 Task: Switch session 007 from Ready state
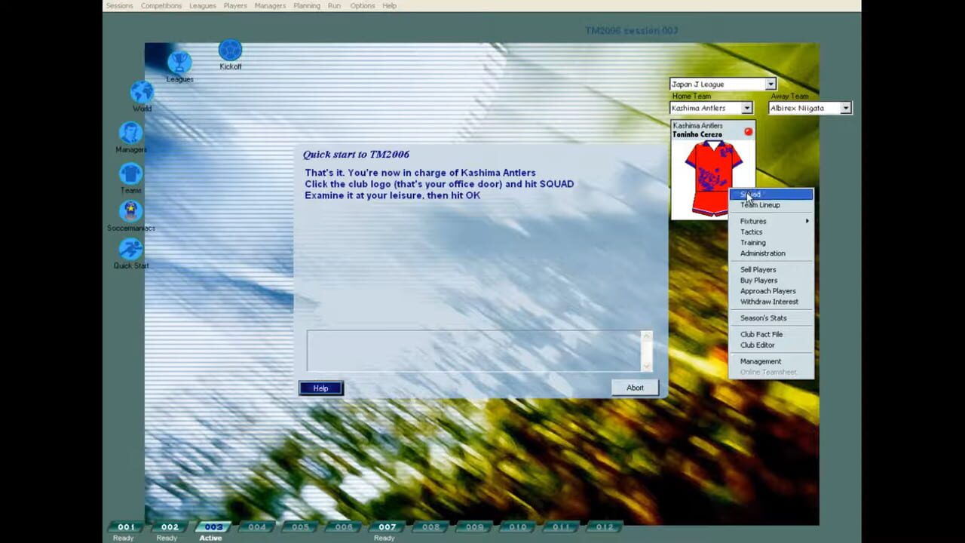386,526
